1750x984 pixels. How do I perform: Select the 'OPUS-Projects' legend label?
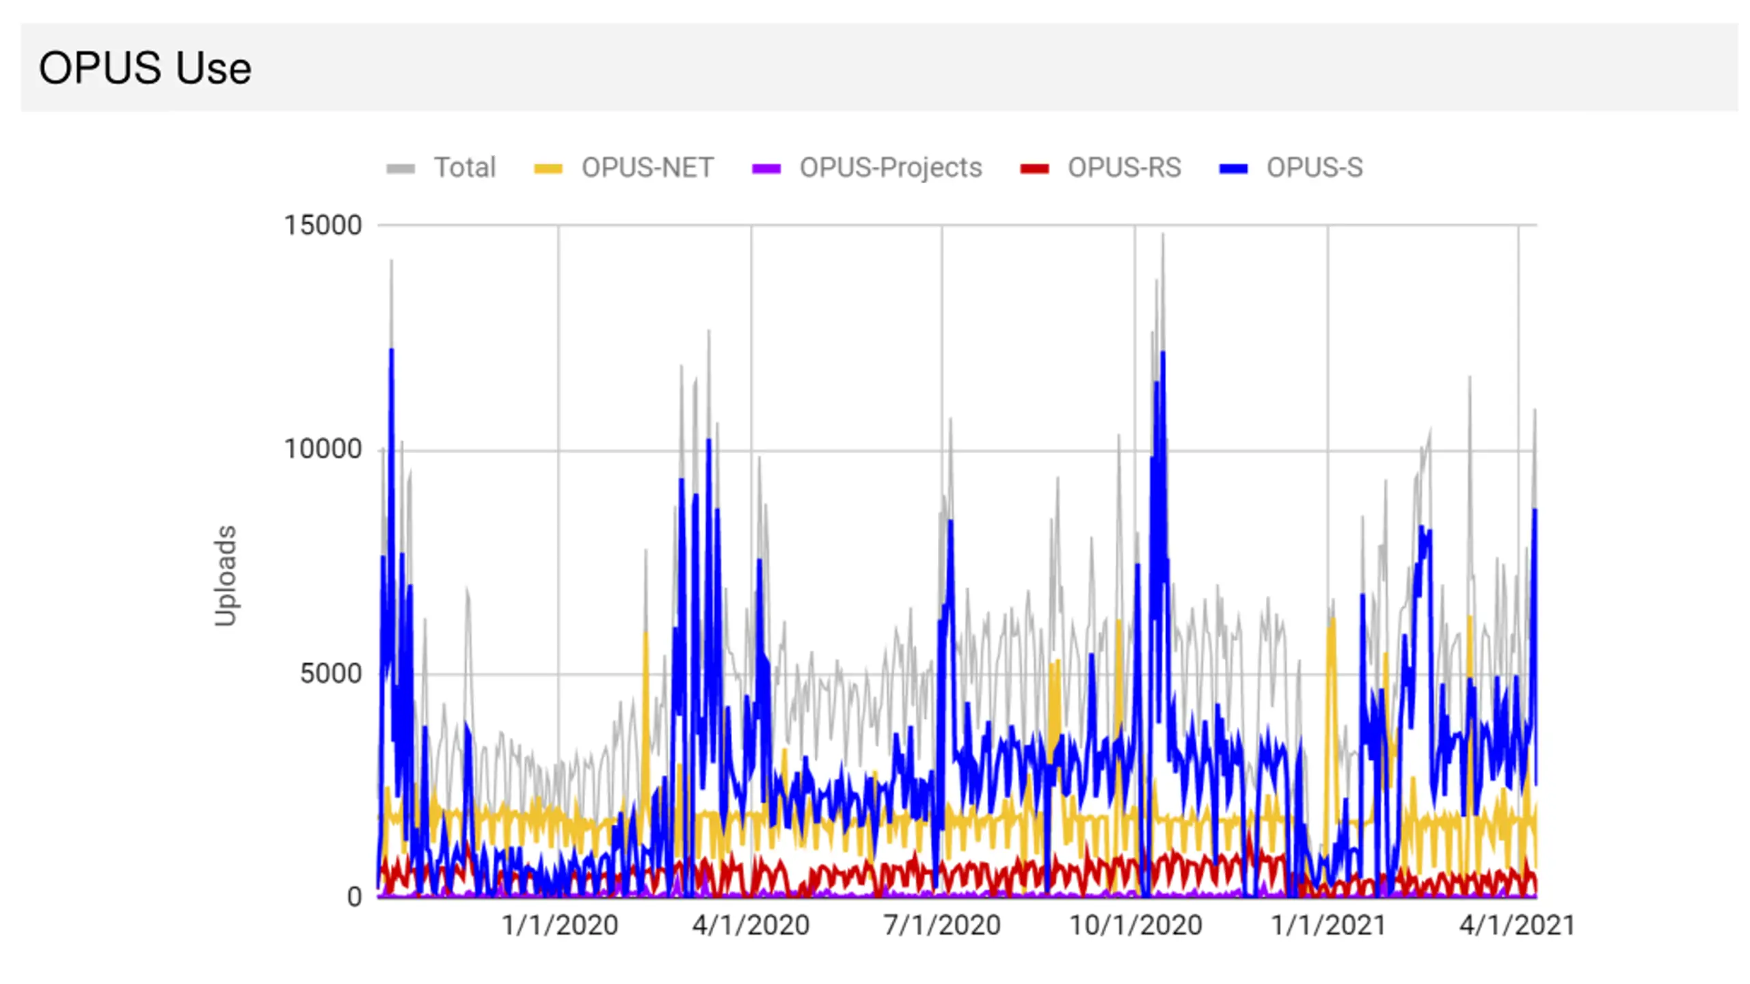coord(891,169)
